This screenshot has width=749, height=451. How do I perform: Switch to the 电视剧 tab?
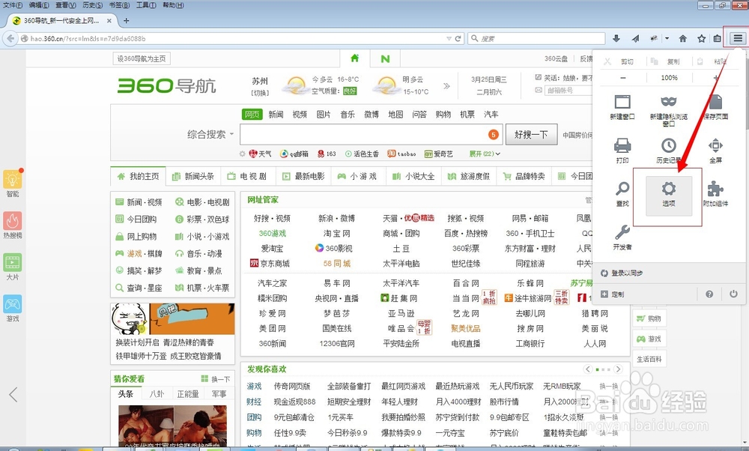click(253, 176)
